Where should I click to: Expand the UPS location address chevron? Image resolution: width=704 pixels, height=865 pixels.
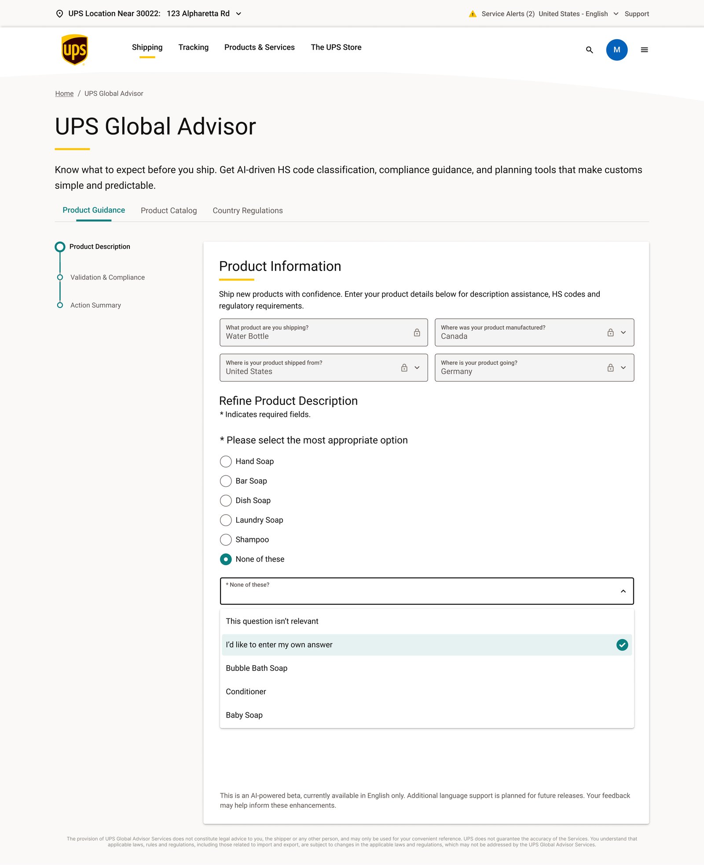pyautogui.click(x=238, y=14)
